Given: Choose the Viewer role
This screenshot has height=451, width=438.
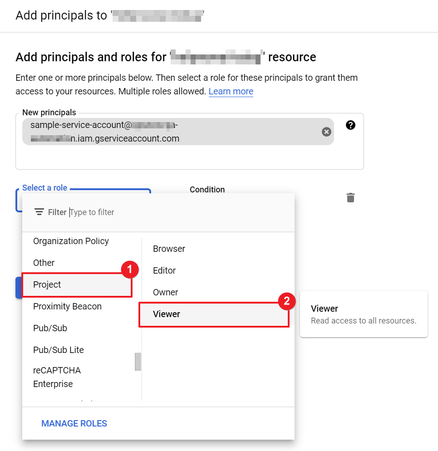Looking at the screenshot, I should tap(167, 314).
